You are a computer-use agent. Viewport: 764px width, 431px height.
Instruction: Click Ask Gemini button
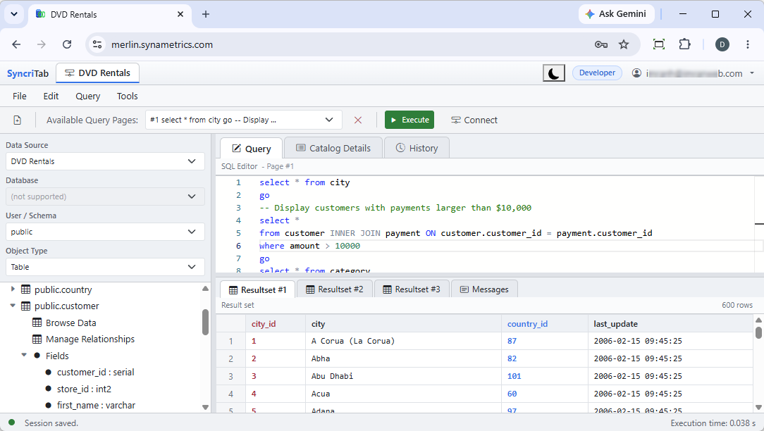point(616,14)
